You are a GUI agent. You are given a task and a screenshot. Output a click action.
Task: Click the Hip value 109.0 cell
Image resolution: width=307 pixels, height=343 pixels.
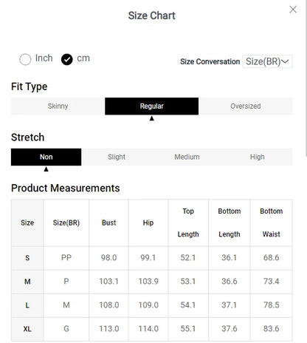click(148, 305)
